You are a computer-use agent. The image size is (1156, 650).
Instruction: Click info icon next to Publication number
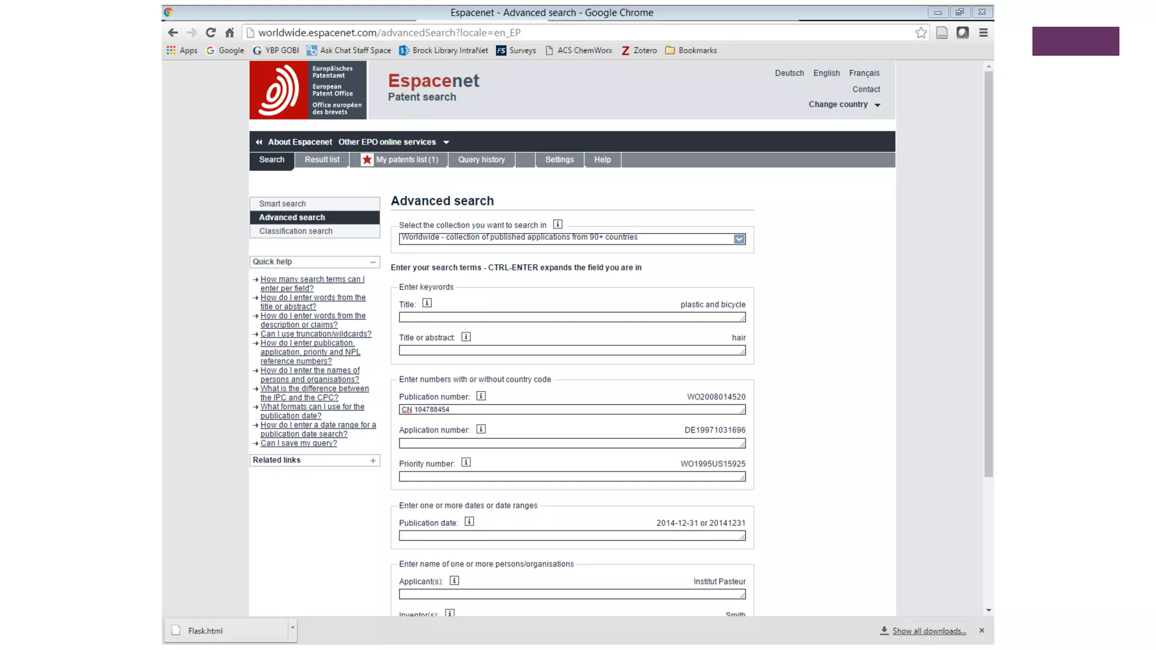481,396
